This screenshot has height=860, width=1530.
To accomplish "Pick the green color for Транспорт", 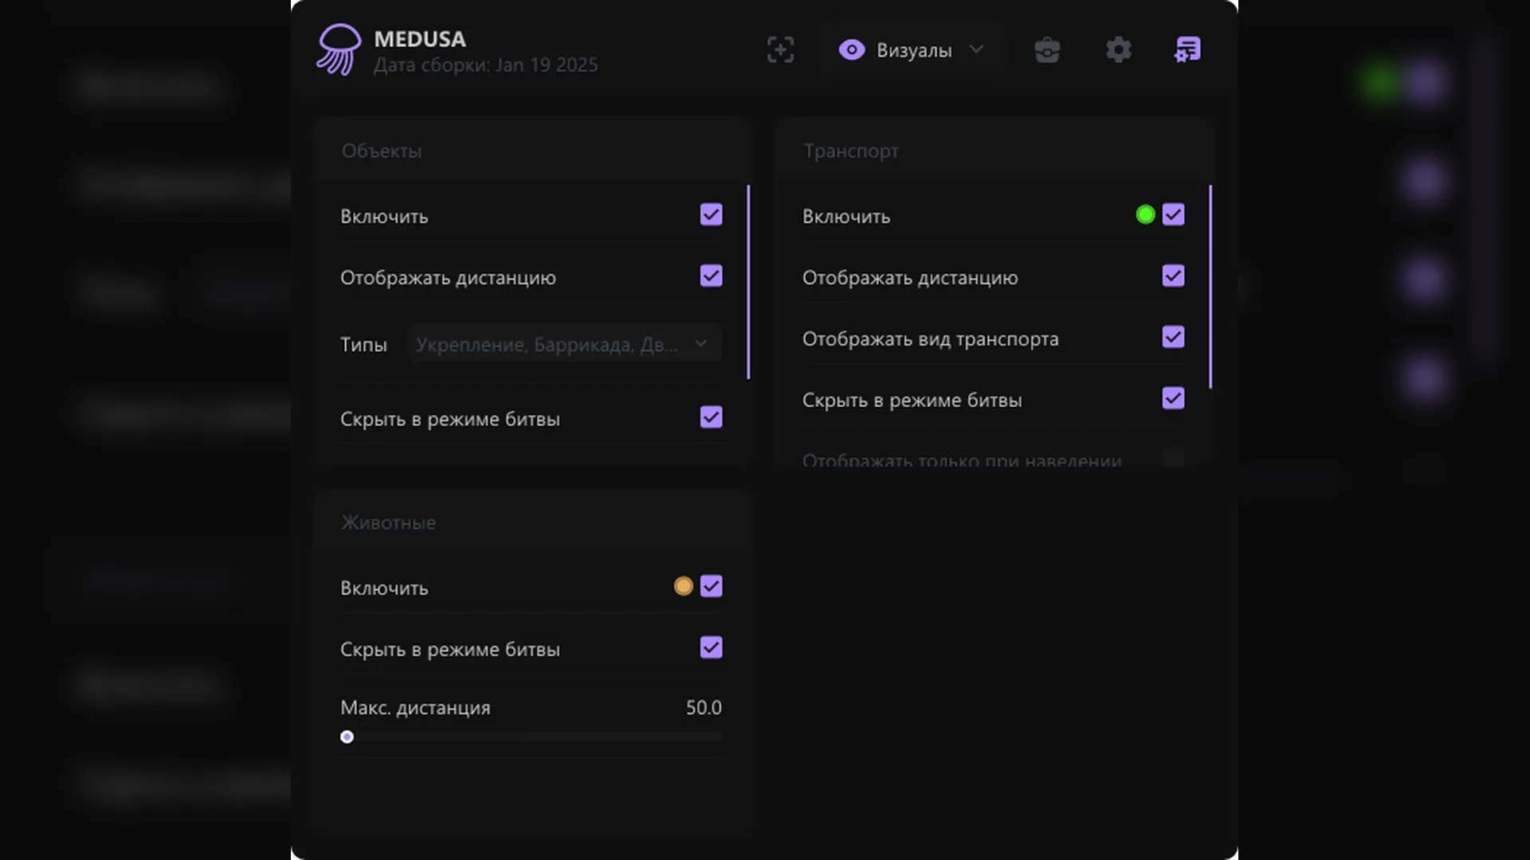I will 1145,215.
